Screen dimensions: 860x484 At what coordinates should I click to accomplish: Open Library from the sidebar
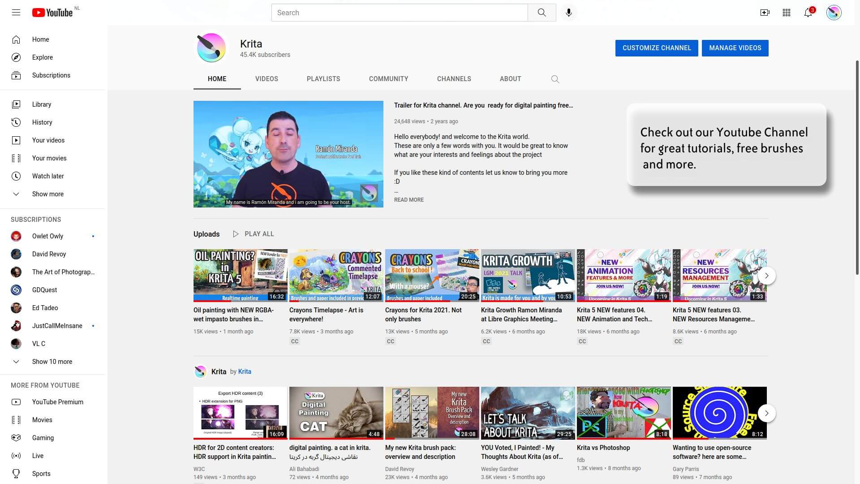(x=42, y=104)
